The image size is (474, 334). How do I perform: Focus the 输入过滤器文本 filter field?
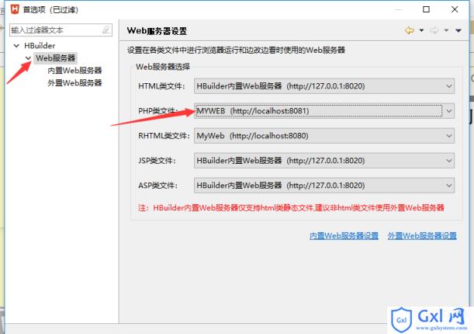pyautogui.click(x=54, y=30)
